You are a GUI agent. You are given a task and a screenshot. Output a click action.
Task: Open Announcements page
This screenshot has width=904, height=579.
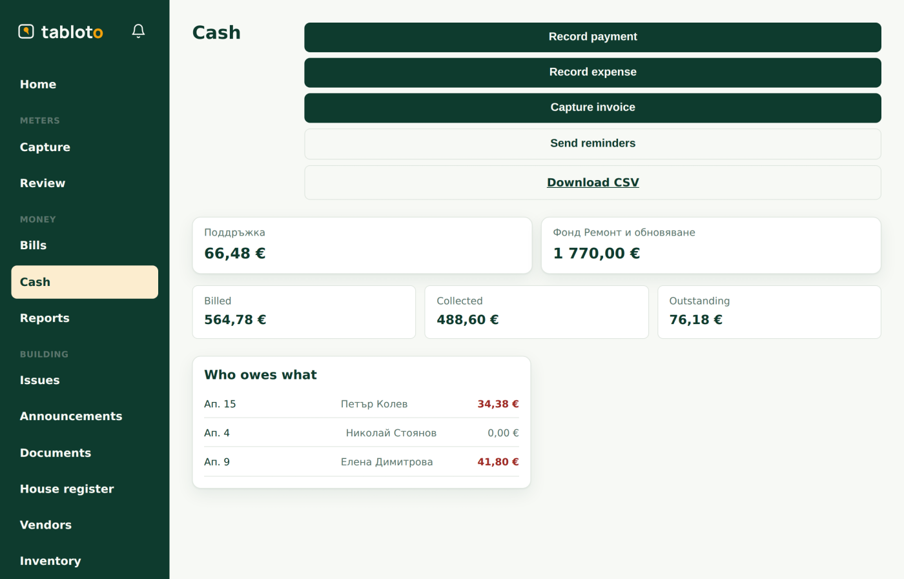[85, 416]
